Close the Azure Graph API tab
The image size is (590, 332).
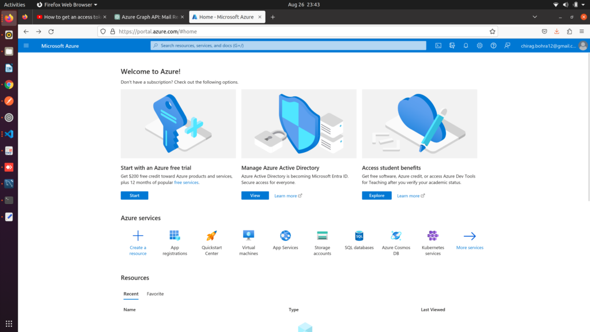click(182, 17)
